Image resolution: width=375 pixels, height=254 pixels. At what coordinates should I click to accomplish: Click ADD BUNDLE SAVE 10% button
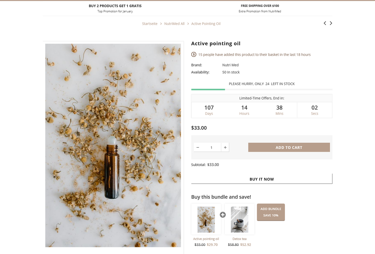coord(271,212)
